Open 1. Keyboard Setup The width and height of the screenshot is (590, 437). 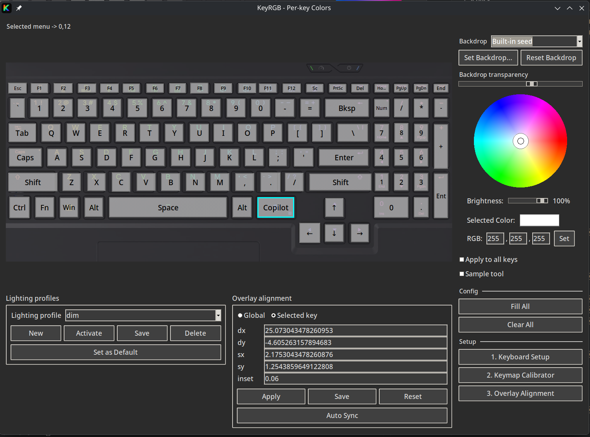coord(521,357)
